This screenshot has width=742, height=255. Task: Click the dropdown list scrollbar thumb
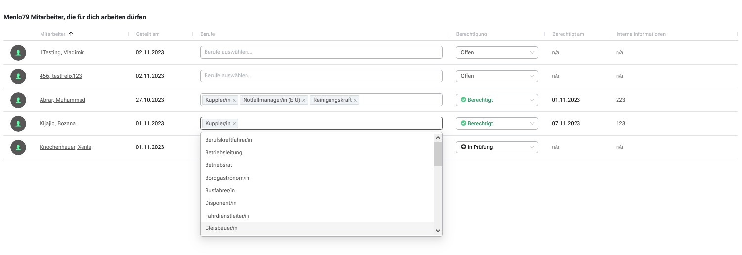(438, 154)
